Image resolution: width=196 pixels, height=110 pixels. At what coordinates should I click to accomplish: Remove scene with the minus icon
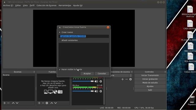point(8,103)
